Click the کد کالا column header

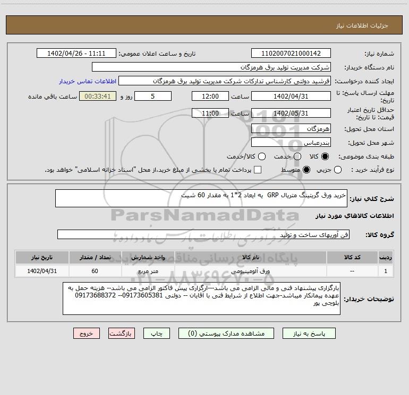click(352, 257)
